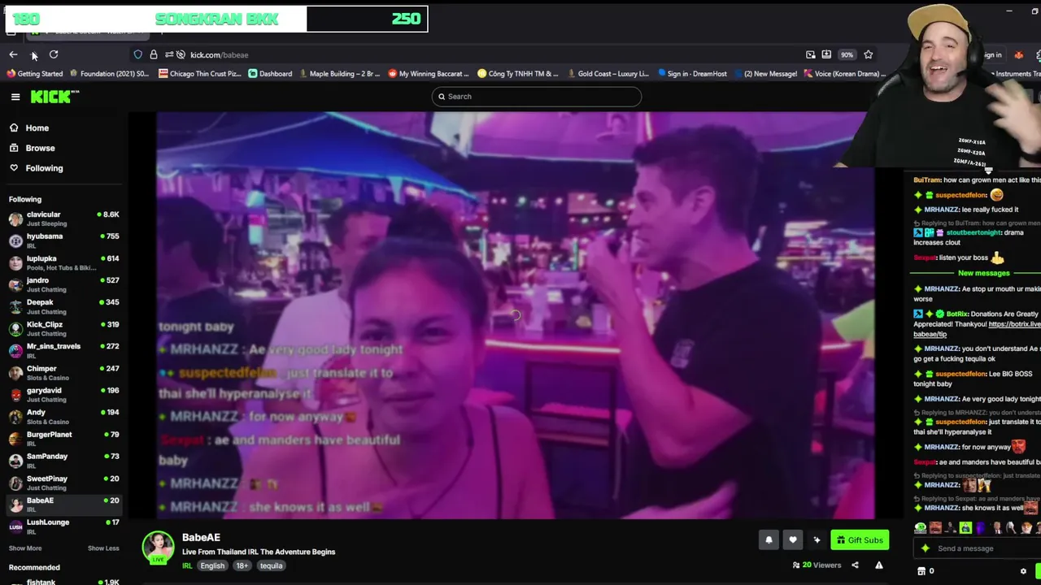This screenshot has height=585, width=1041.
Task: Open SweetPinay channel in sidebar
Action: click(63, 482)
